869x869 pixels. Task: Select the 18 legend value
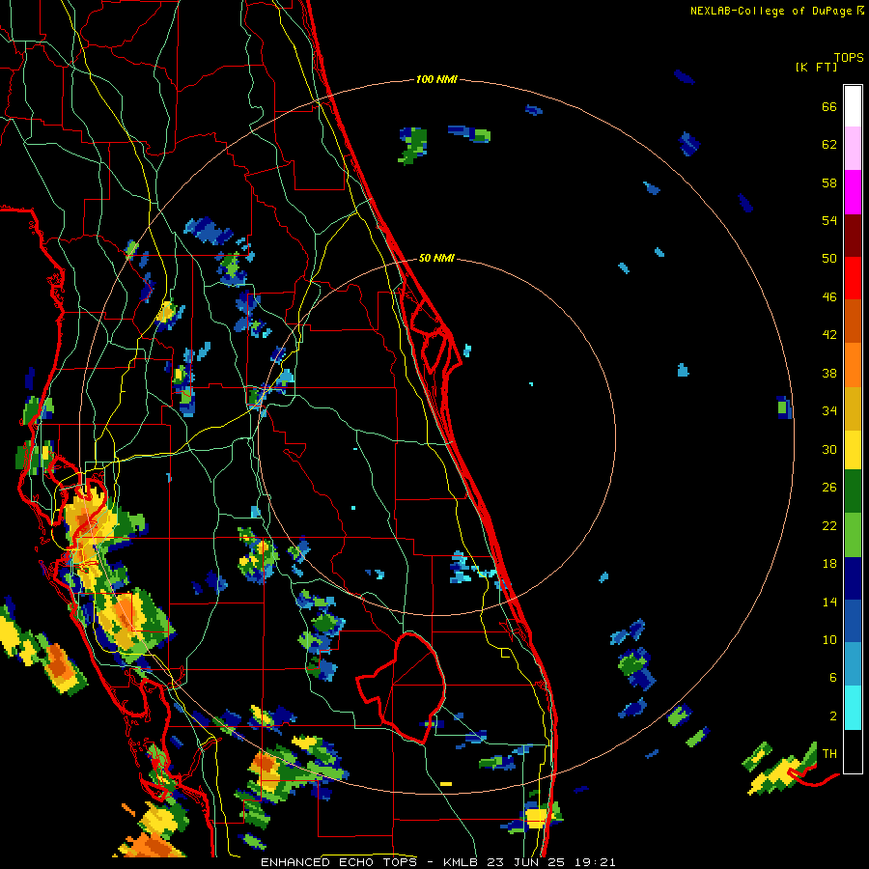click(829, 564)
